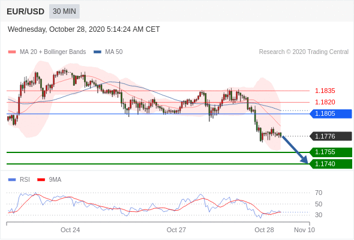Click the EUR/USD pair title
354x240 pixels.
click(25, 11)
